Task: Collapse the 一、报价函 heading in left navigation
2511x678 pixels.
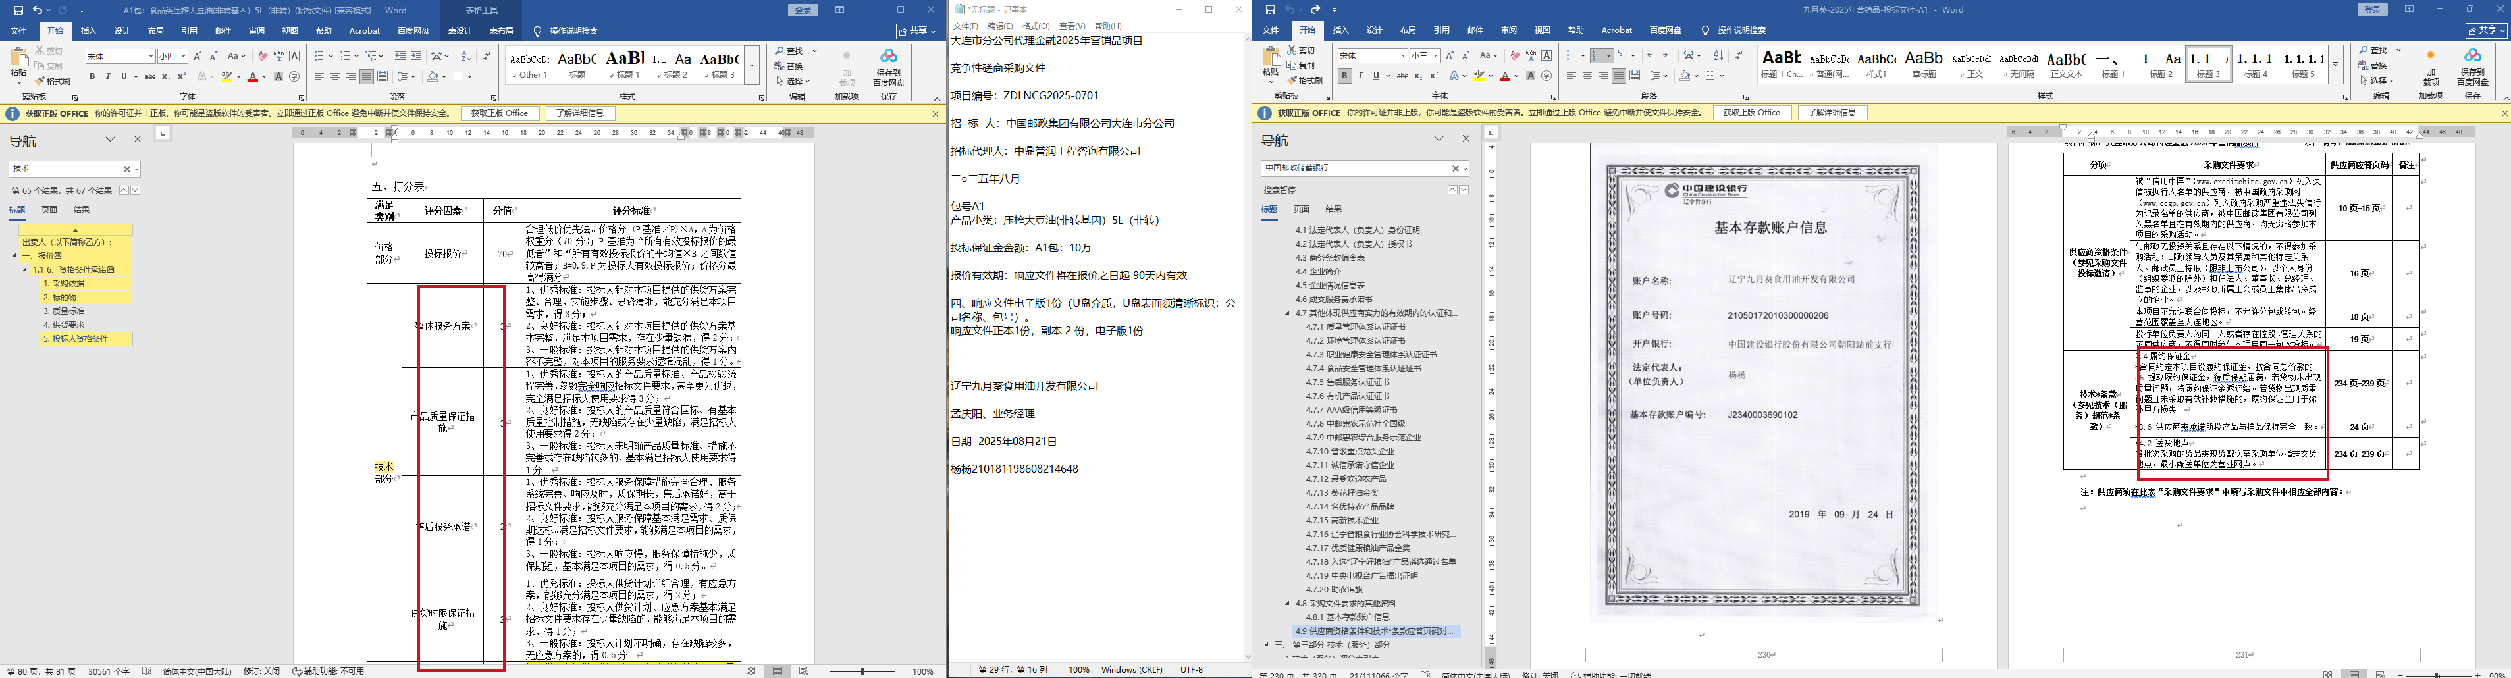Action: (x=14, y=255)
